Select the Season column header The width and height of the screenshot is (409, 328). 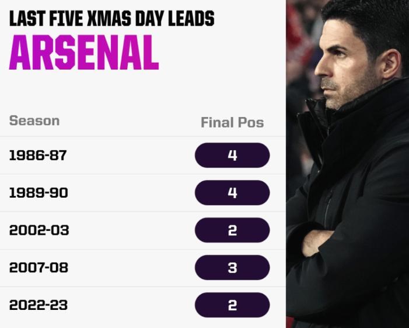[34, 121]
